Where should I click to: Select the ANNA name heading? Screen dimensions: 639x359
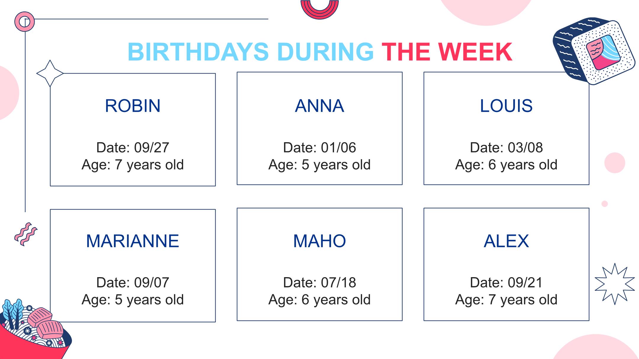[x=319, y=106]
